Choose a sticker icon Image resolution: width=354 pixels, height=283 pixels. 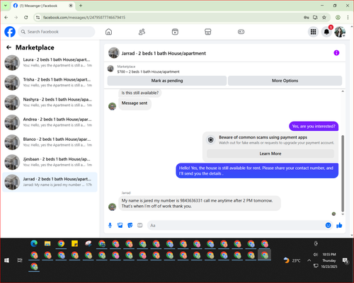[130, 226]
